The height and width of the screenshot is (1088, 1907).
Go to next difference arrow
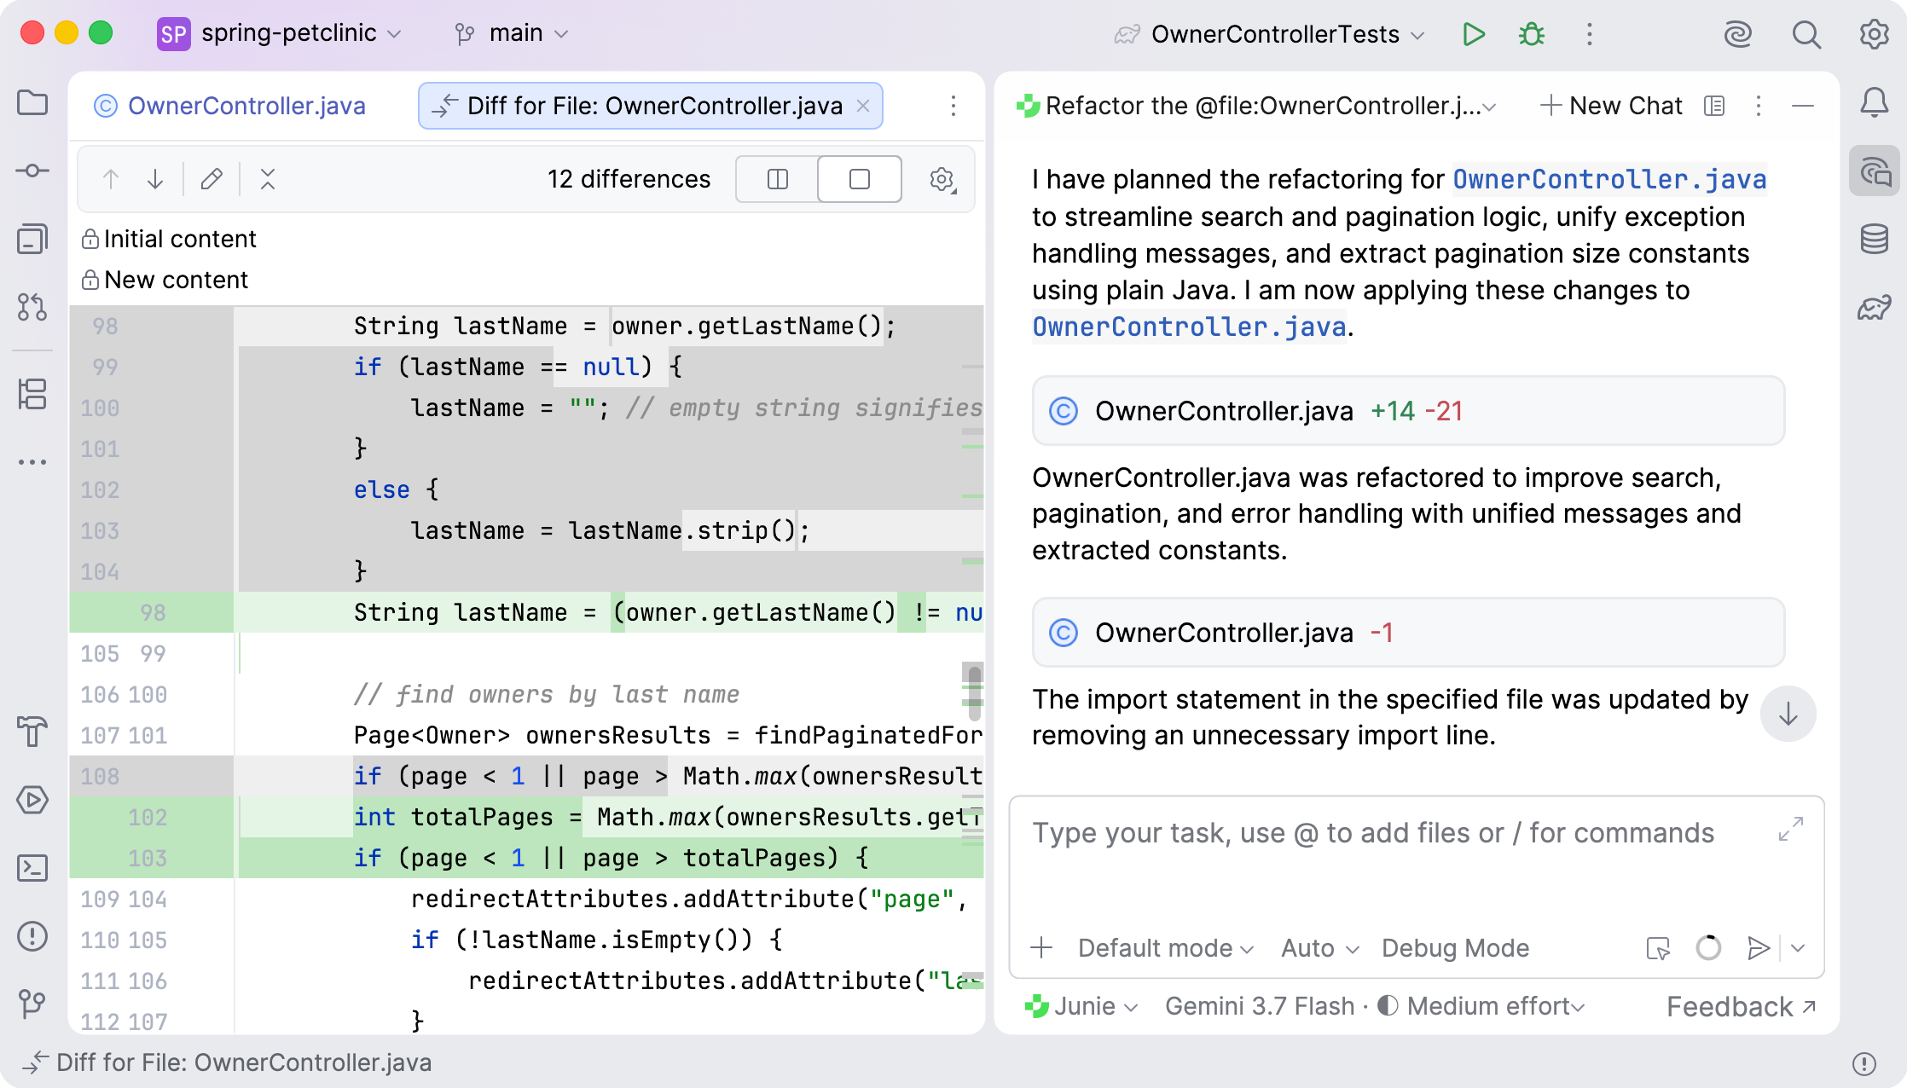point(155,179)
